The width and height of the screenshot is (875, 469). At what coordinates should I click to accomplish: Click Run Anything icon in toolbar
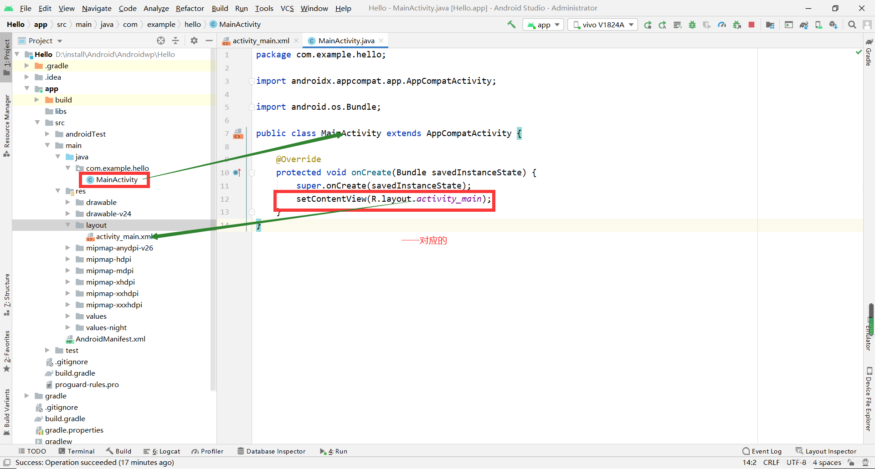tap(789, 25)
